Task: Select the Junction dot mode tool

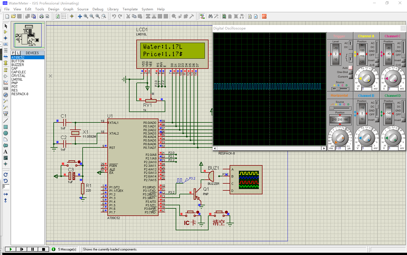Action: 5,38
